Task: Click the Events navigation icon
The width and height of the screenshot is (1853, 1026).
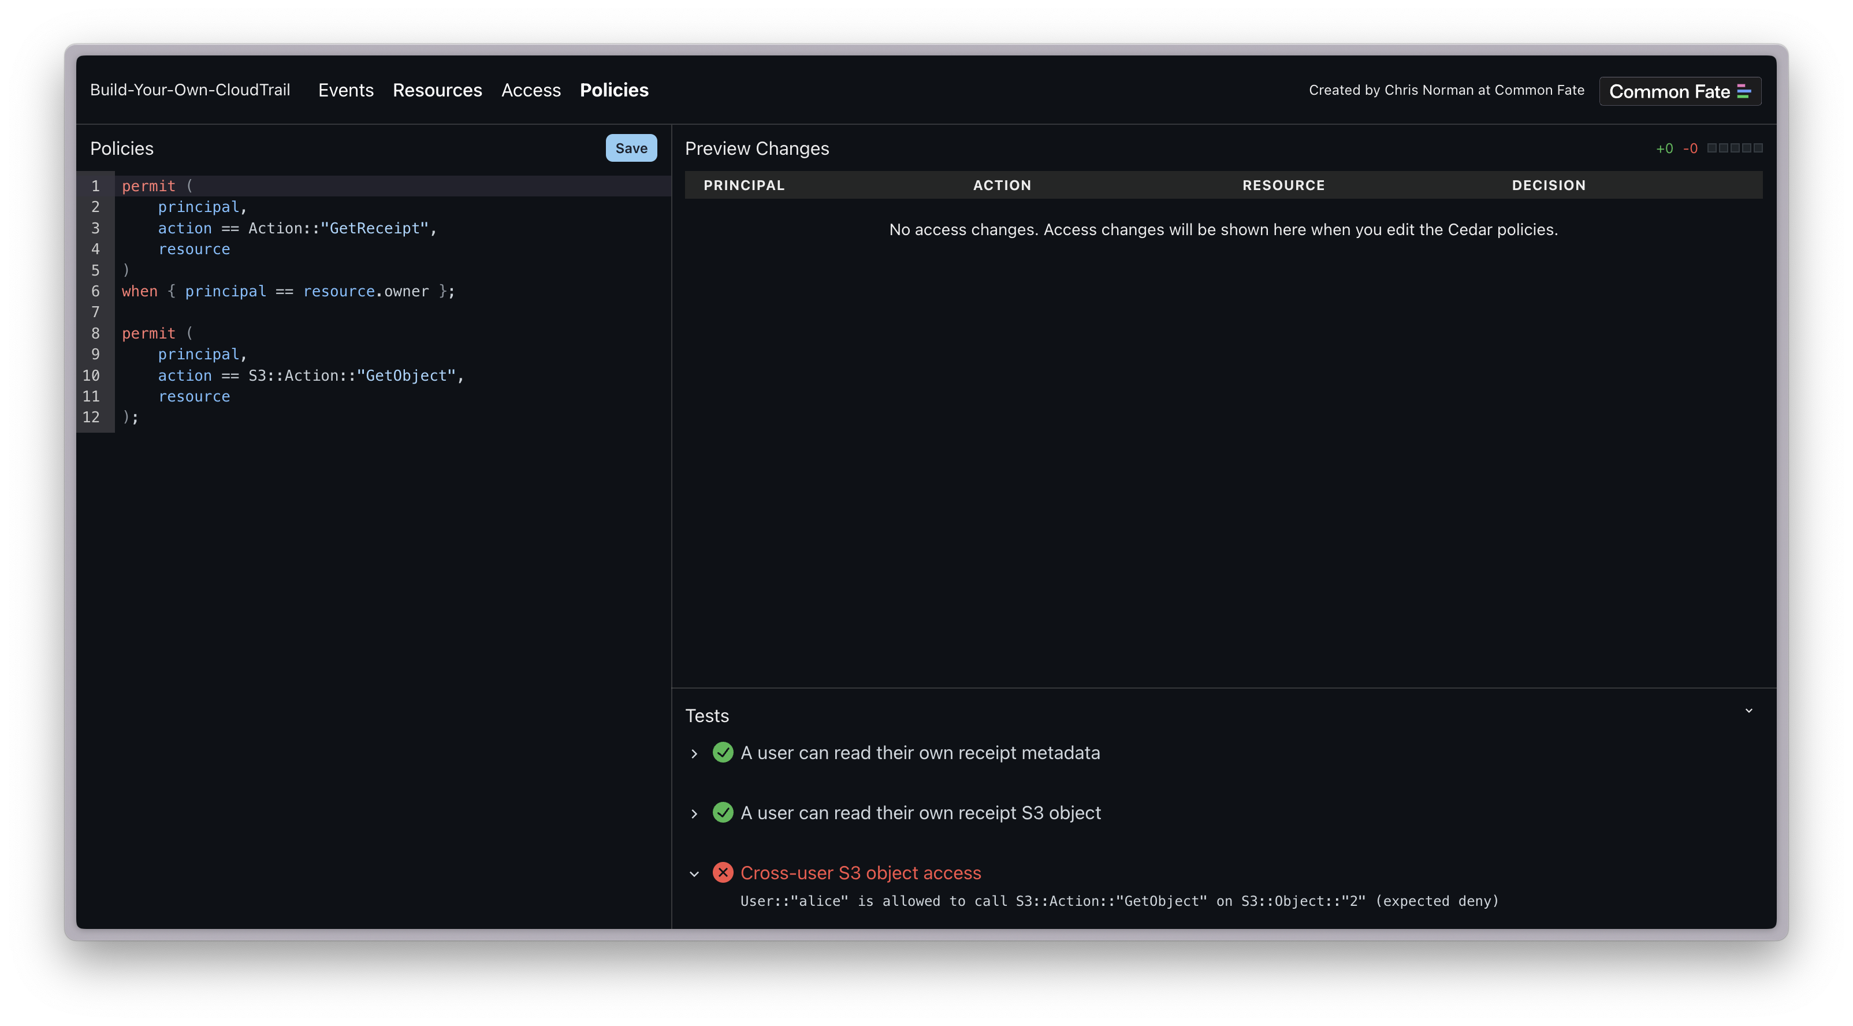Action: pos(345,90)
